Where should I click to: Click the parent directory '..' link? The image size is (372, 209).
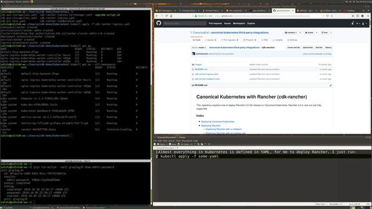point(196,60)
